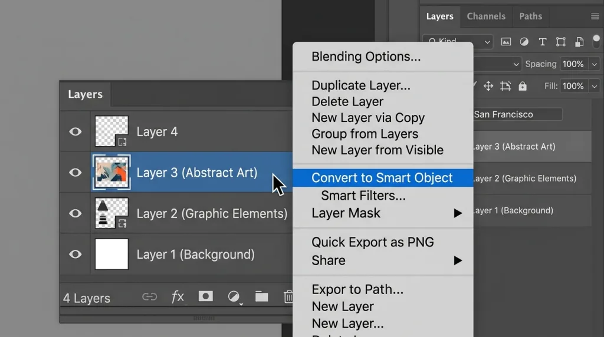Select Convert to Smart Object

(383, 178)
